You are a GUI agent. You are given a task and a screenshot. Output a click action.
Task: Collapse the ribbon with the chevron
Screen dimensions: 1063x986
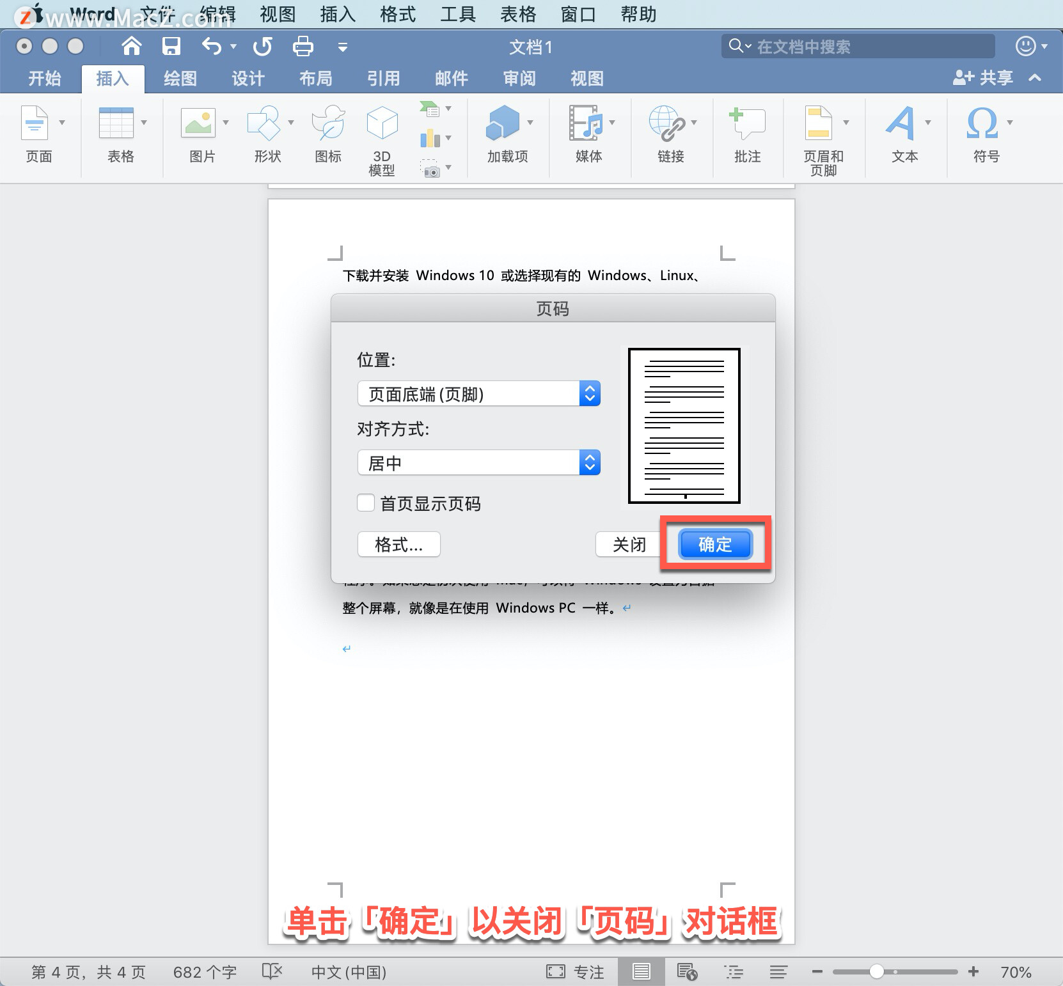pos(1035,78)
